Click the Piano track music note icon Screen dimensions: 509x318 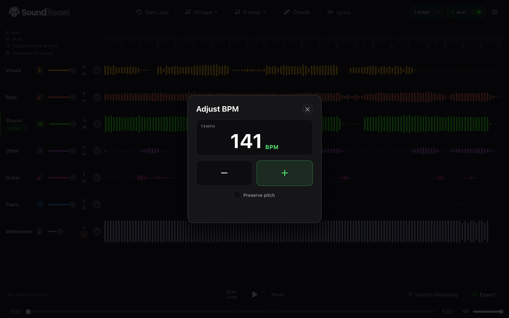(39, 205)
